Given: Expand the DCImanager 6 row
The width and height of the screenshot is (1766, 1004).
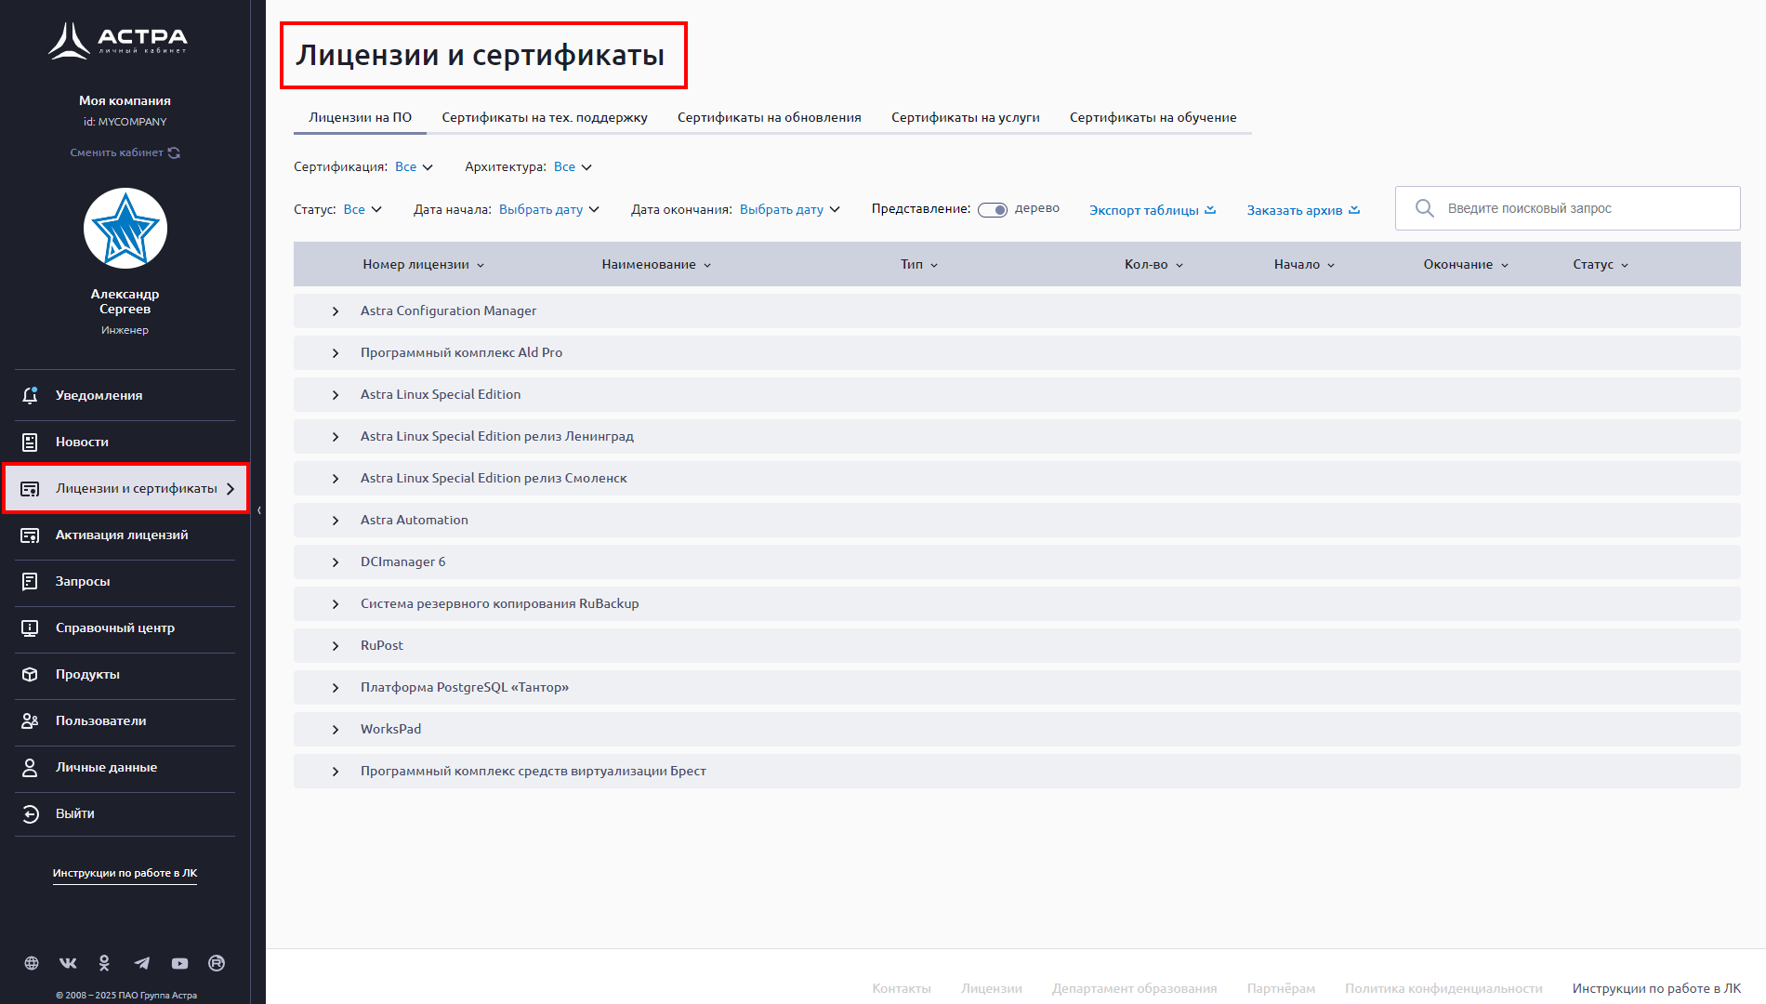Looking at the screenshot, I should pos(336,562).
